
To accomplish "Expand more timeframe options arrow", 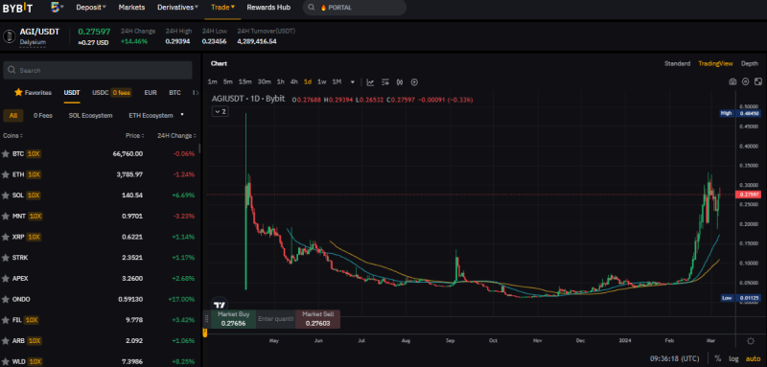I will [353, 82].
